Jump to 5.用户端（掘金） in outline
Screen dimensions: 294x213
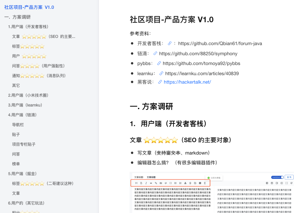coord(22,173)
